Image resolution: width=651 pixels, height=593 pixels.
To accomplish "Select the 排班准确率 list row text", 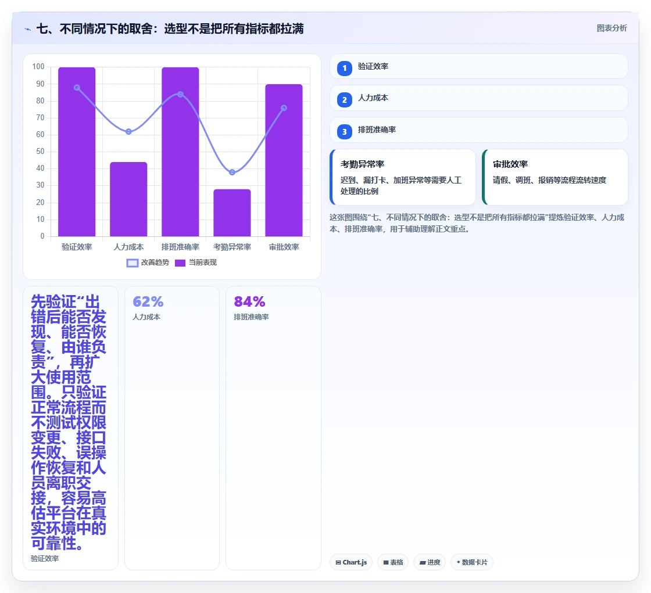I will tap(377, 130).
